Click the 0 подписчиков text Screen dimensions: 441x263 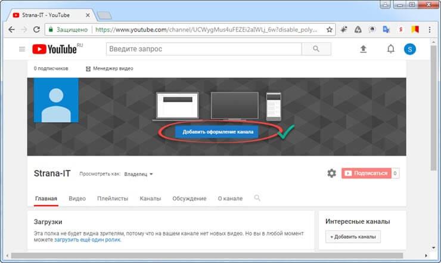[51, 69]
